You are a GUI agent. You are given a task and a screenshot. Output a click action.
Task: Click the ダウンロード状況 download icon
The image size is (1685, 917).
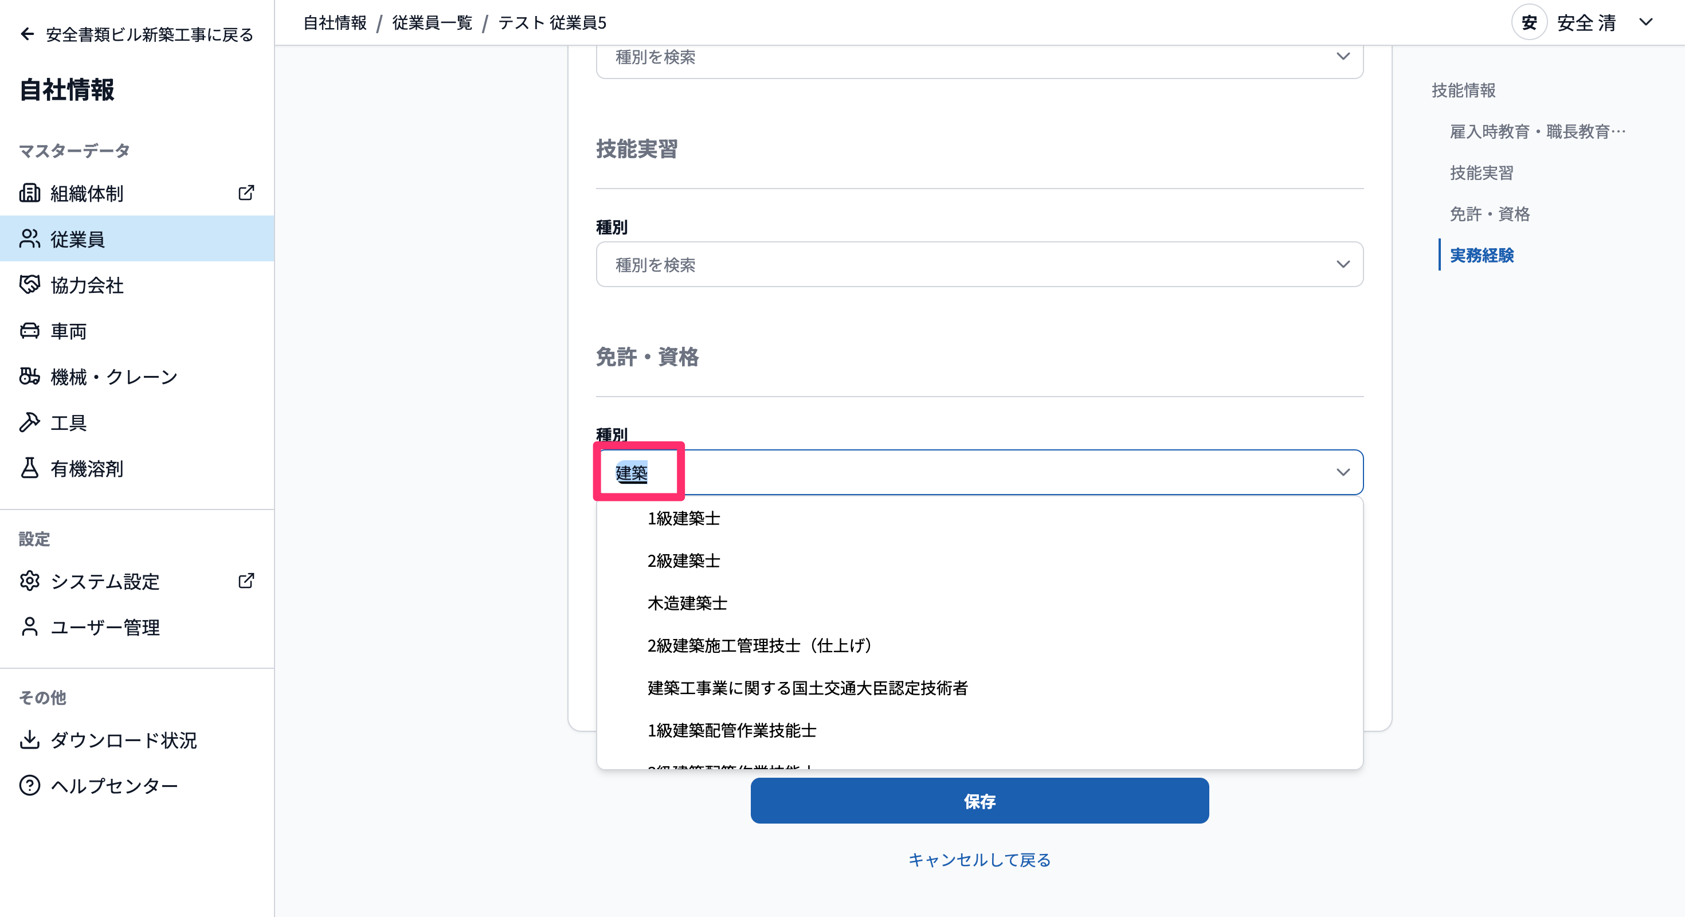[x=29, y=739]
